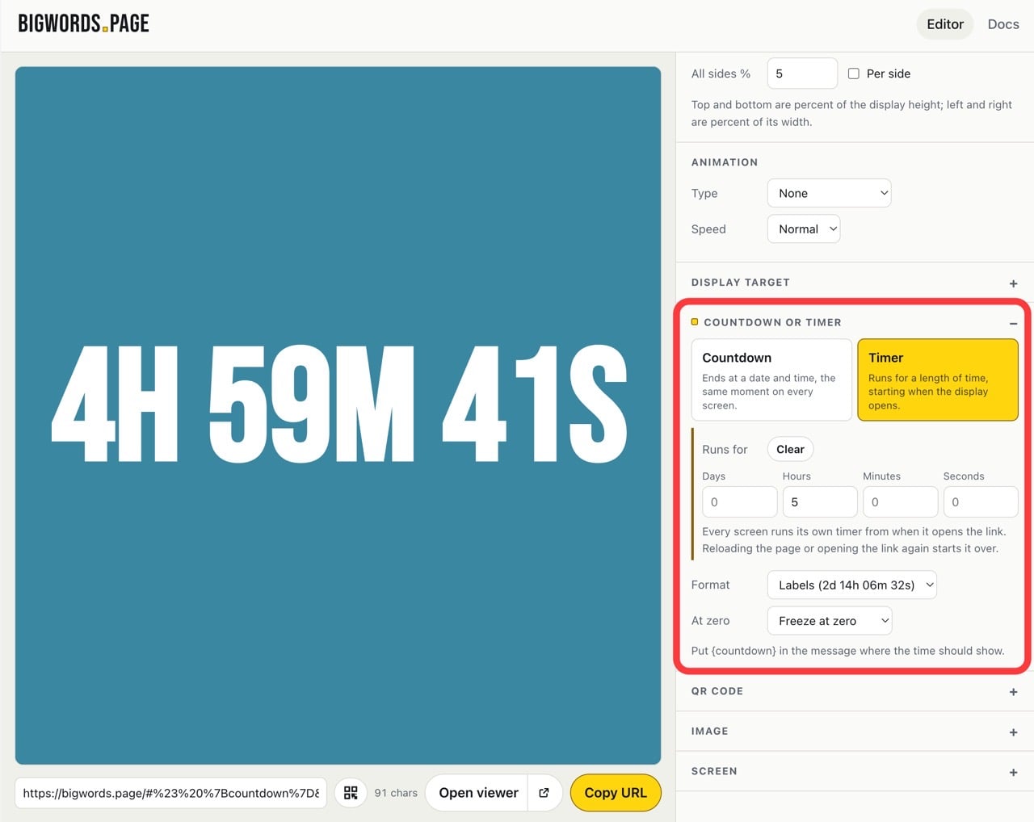
Task: Click the BIGWORDS.PAGE logo
Action: [x=84, y=23]
